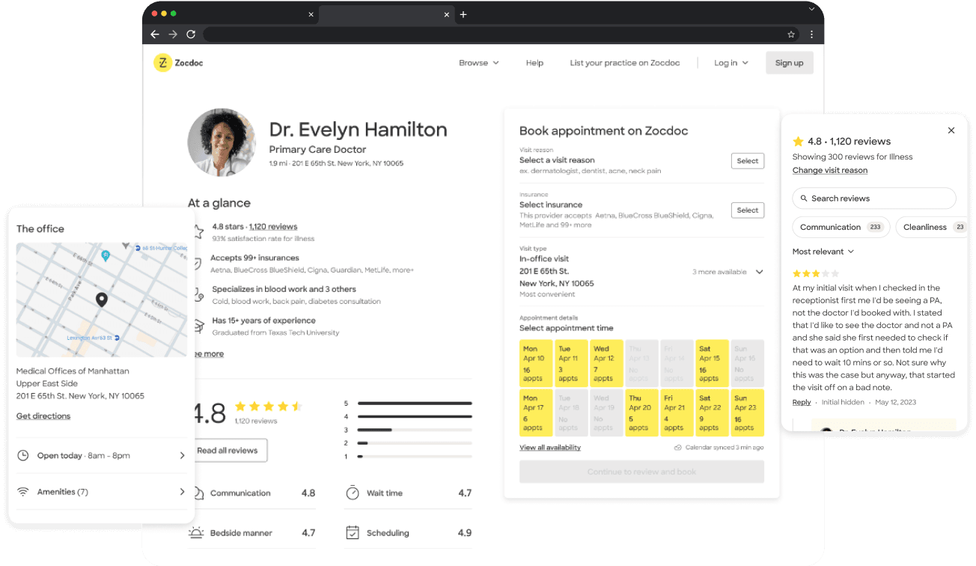The height and width of the screenshot is (566, 976).
Task: Expand the 3 more available locations chevron
Action: (x=760, y=272)
